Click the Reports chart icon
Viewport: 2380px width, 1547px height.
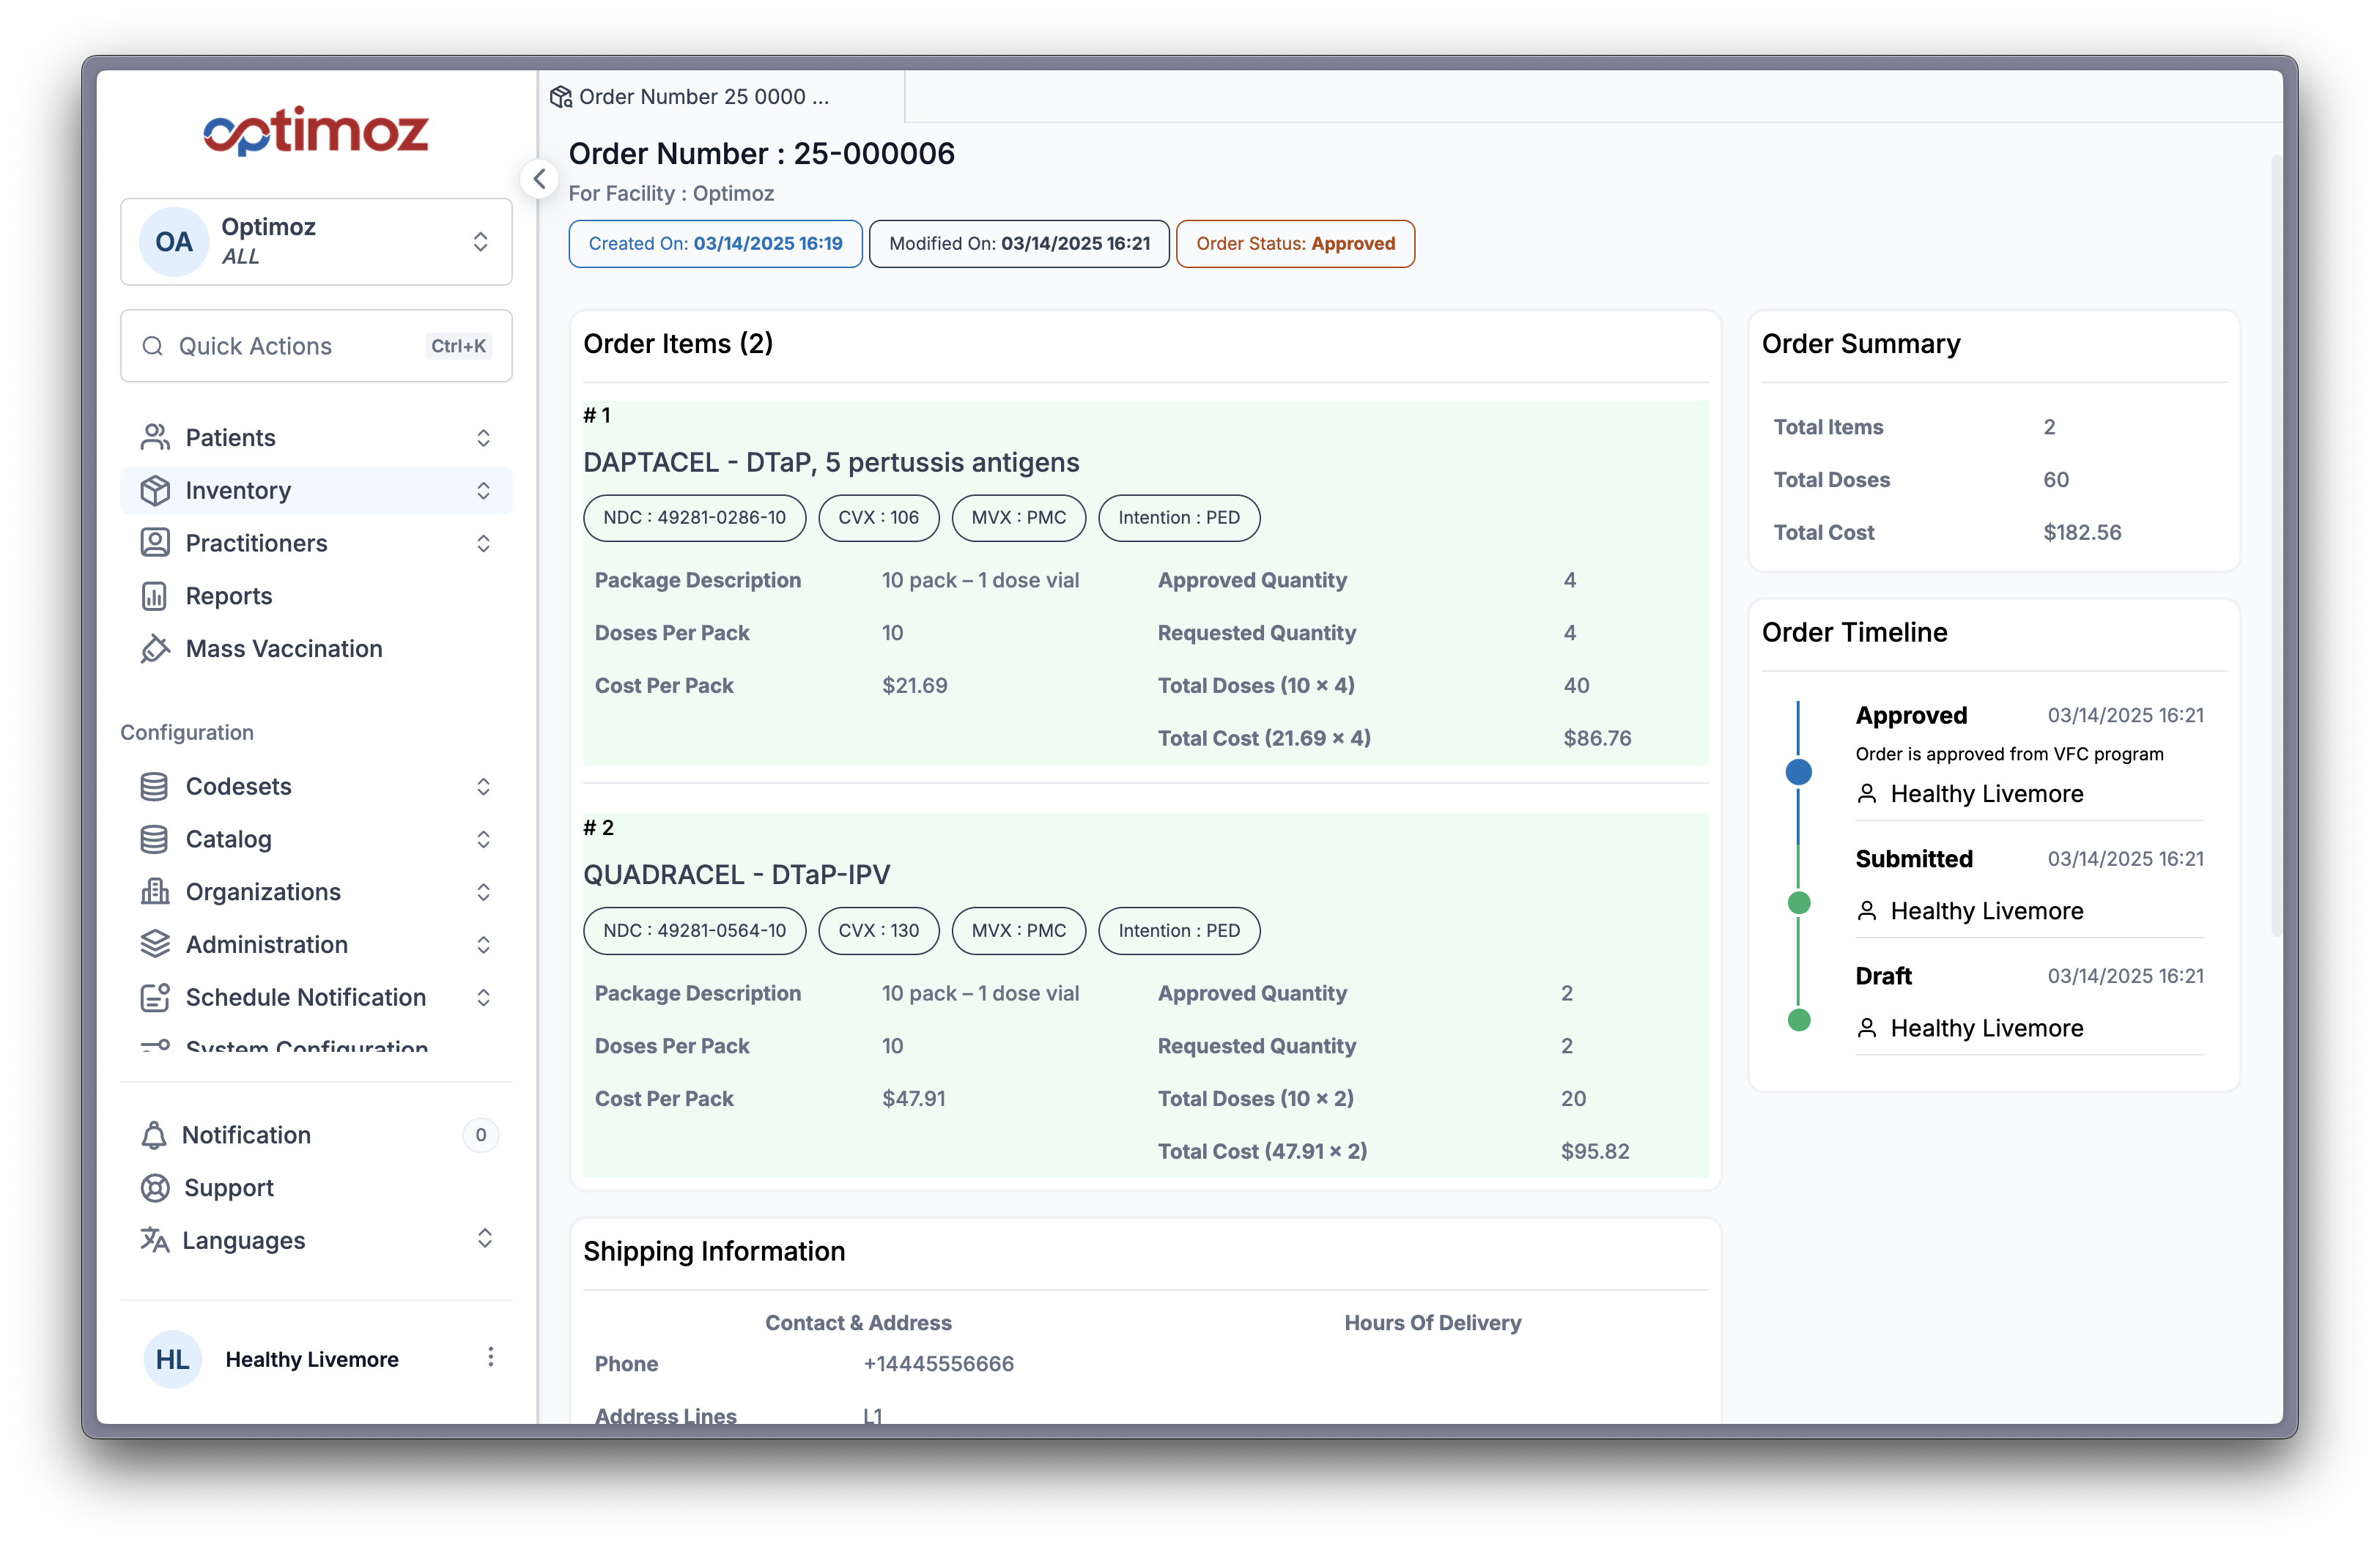tap(154, 596)
